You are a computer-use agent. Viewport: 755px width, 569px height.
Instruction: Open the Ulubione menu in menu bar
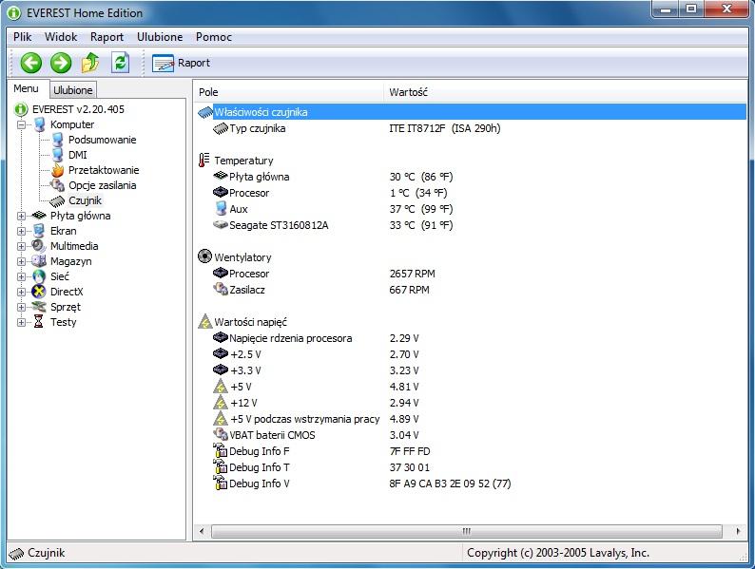point(160,37)
